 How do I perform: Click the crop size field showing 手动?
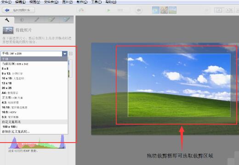pos(31,54)
